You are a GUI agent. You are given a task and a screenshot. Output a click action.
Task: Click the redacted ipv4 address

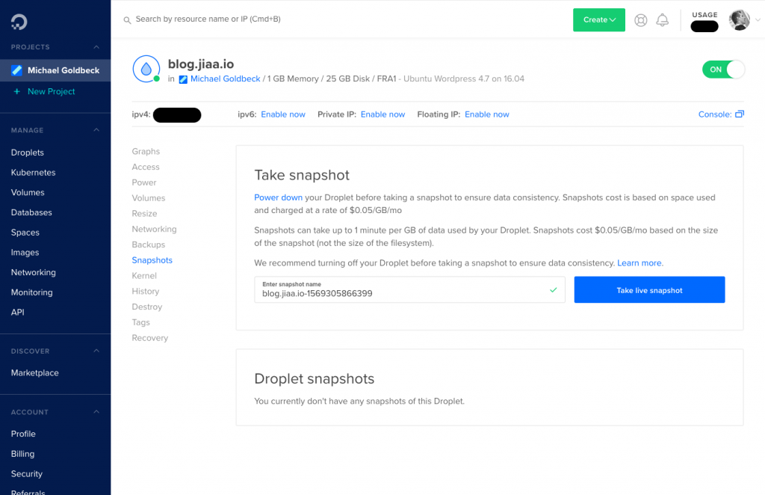(x=177, y=114)
